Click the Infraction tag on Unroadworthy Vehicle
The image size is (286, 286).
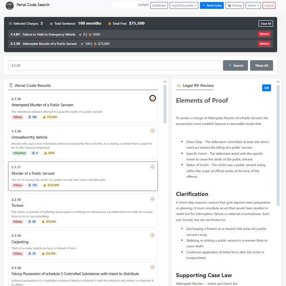[x=19, y=153]
